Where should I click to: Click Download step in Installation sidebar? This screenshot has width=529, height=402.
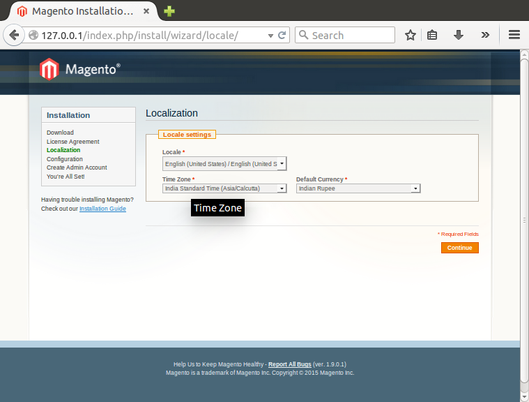click(60, 133)
